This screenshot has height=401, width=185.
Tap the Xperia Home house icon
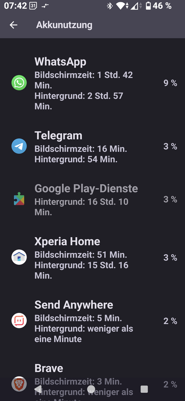coord(19,257)
